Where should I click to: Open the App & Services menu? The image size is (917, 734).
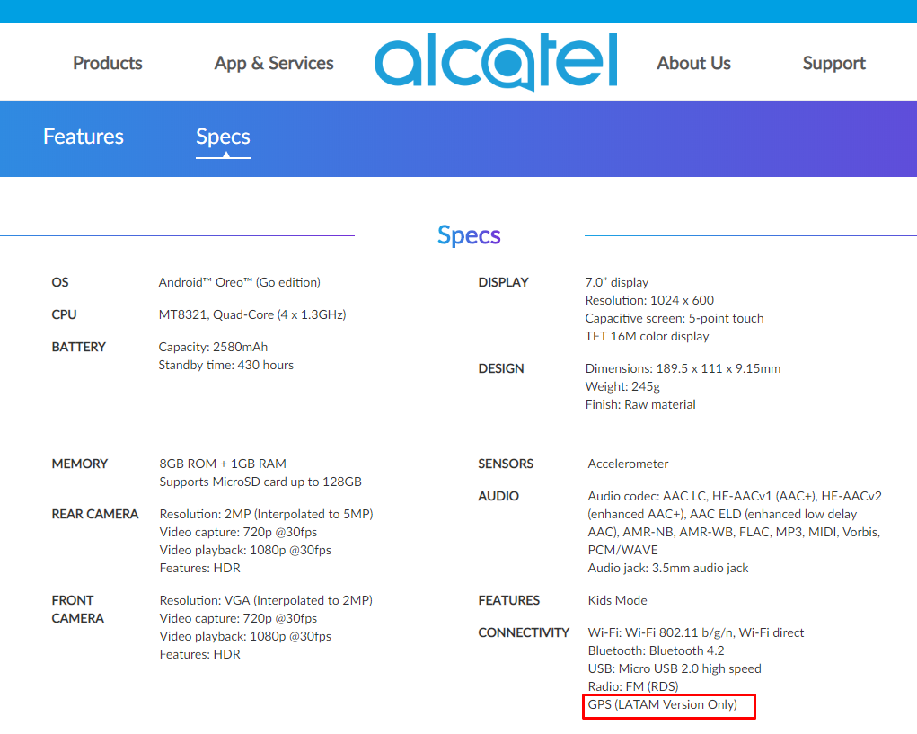(274, 63)
